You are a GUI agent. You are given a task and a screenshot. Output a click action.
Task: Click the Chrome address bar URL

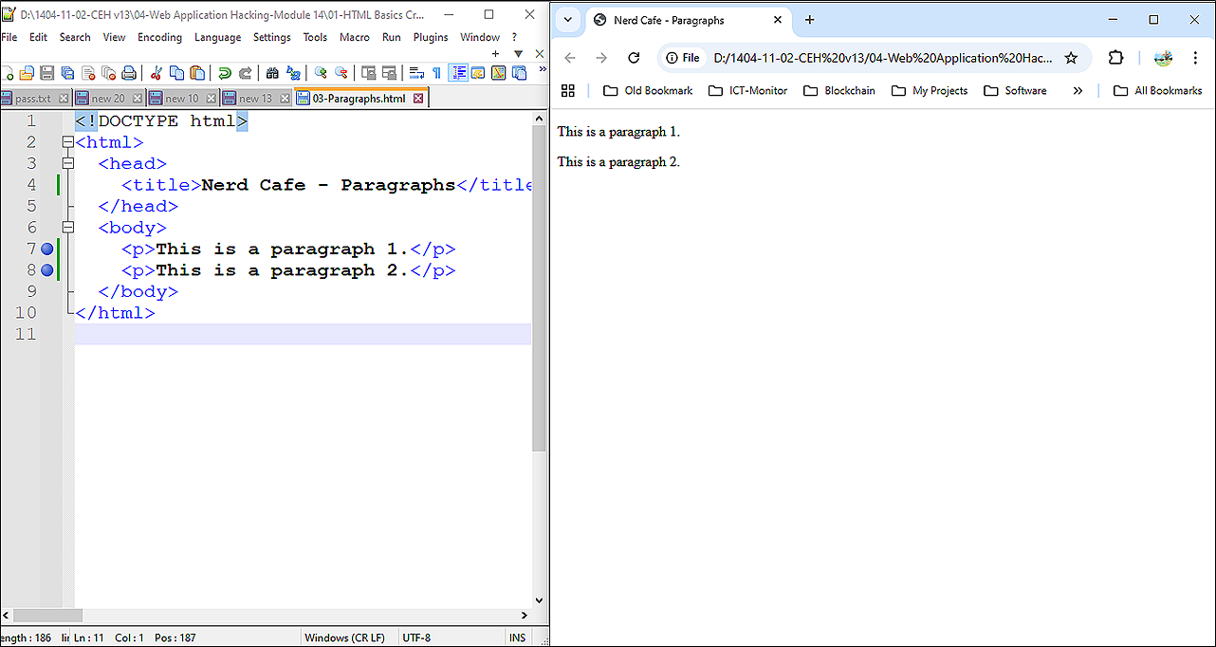pyautogui.click(x=882, y=58)
